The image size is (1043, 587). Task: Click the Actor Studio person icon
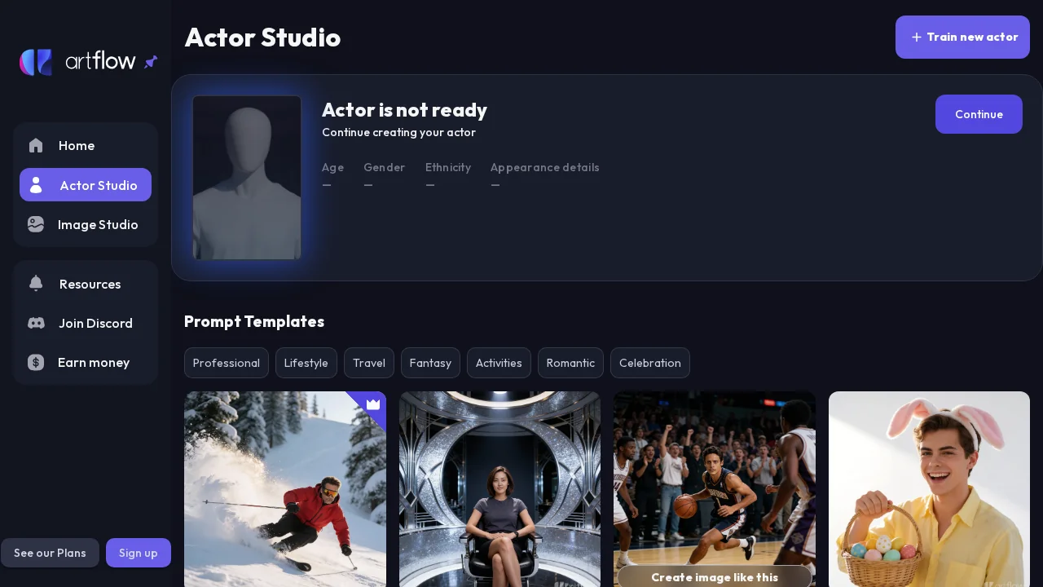(x=36, y=185)
